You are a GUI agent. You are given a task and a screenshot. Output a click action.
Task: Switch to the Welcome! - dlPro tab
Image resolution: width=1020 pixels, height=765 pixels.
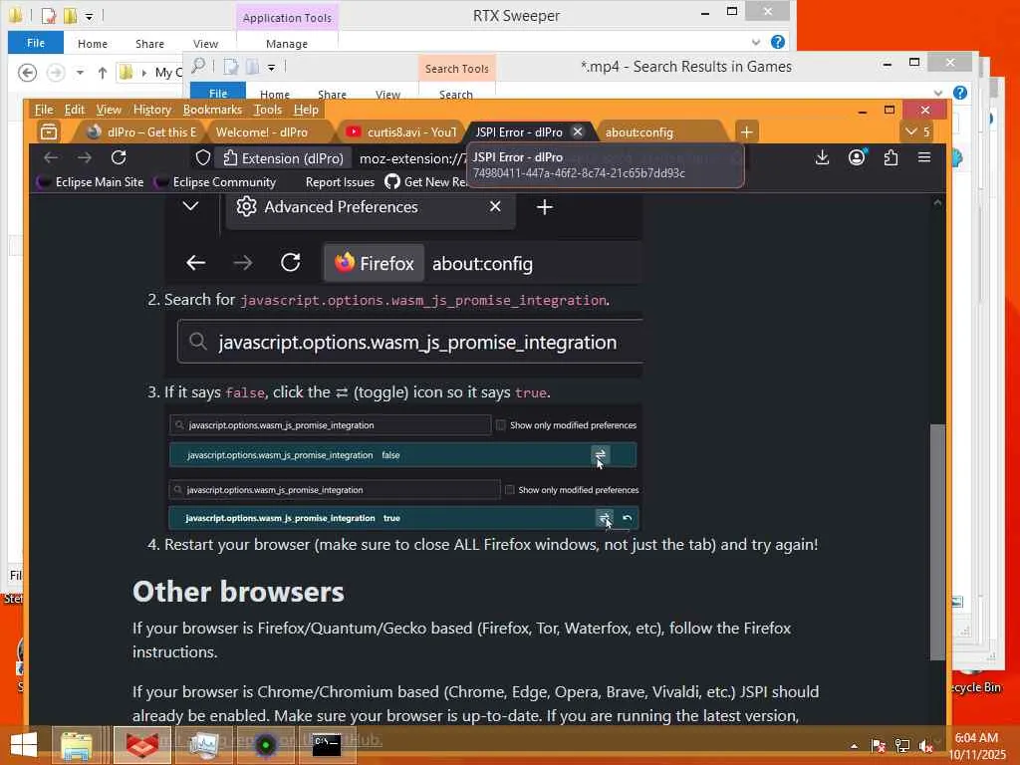[x=269, y=132]
